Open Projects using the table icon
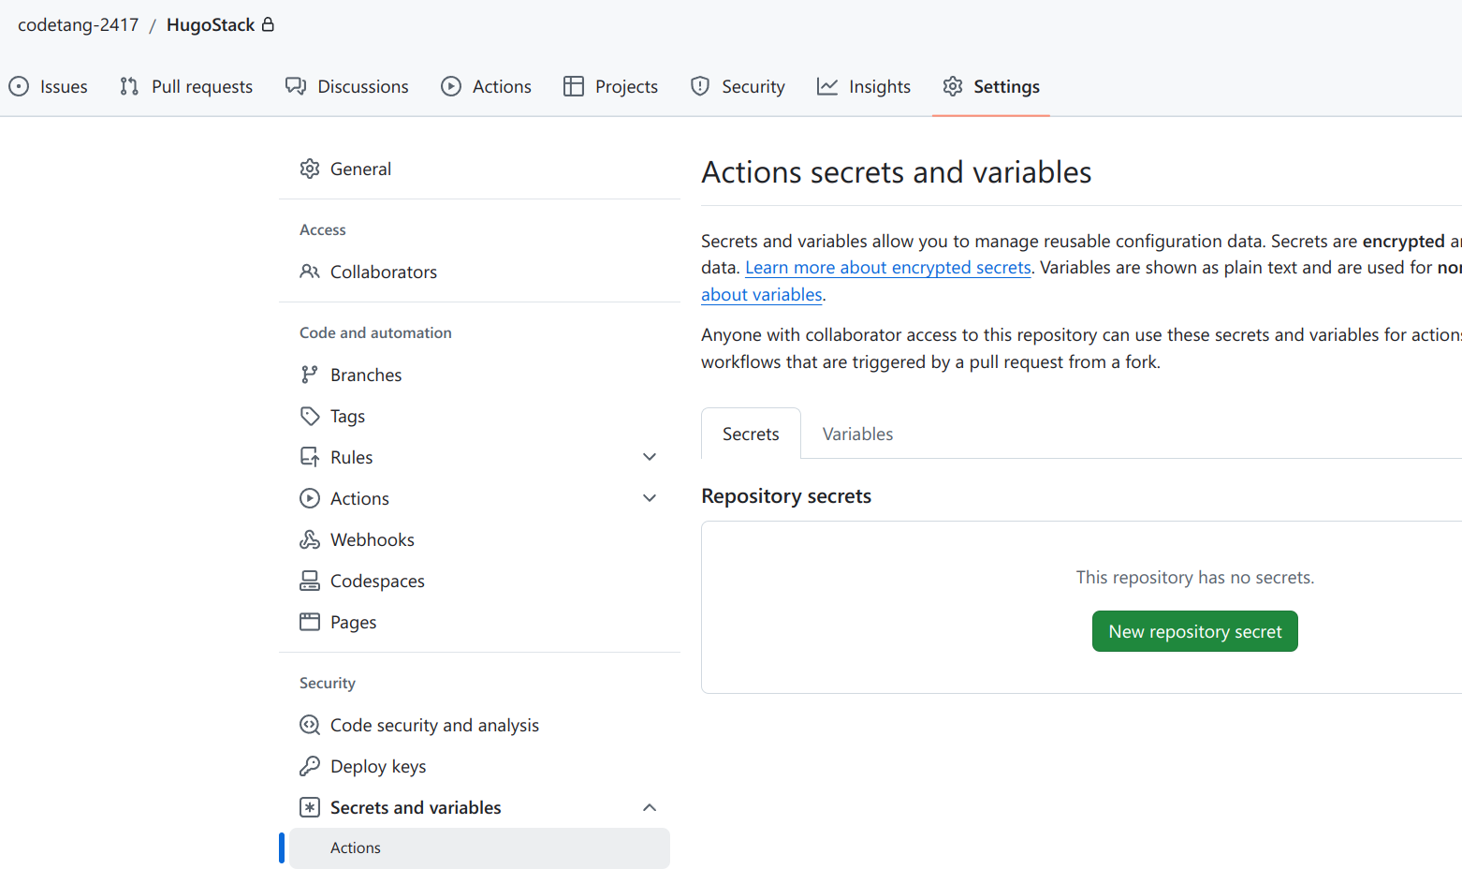This screenshot has height=869, width=1462. click(574, 87)
